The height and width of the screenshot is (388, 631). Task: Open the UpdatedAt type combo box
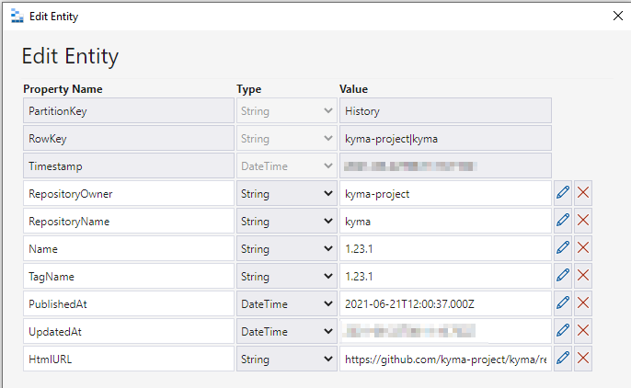(286, 332)
